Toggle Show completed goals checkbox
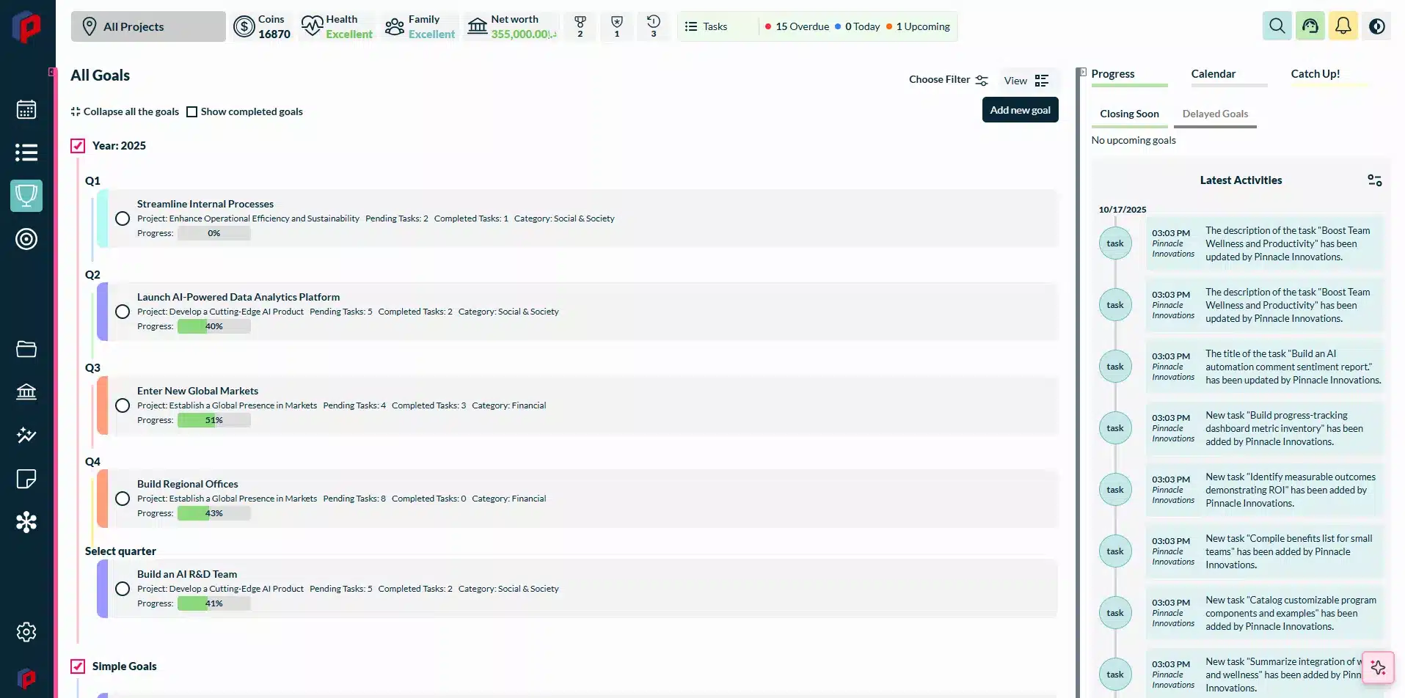 tap(192, 112)
